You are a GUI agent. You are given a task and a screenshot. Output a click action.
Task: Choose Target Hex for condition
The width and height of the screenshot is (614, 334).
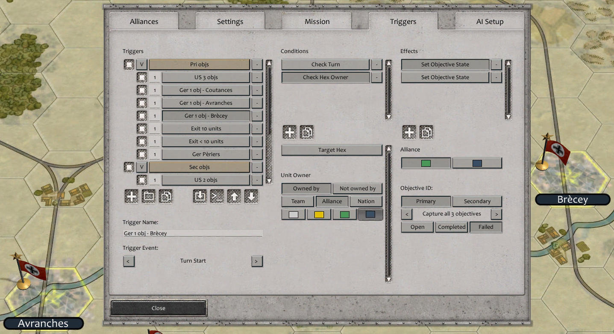coord(332,150)
